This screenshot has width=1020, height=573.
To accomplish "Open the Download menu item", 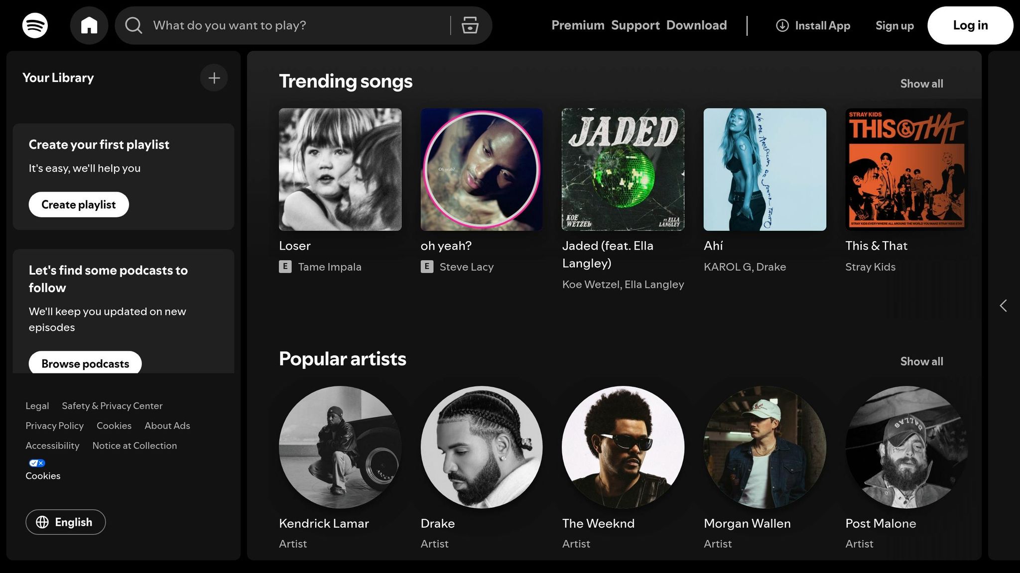I will click(x=697, y=25).
